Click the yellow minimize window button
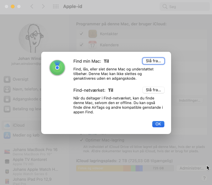Image resolution: width=212 pixels, height=185 pixels. point(13,6)
